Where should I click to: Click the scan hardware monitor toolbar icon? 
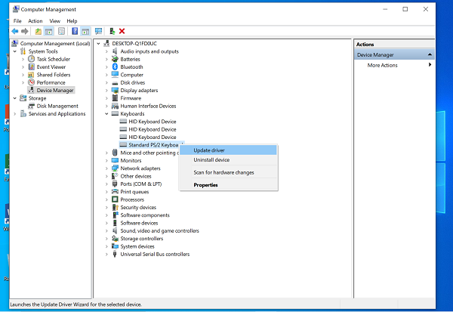coord(98,31)
